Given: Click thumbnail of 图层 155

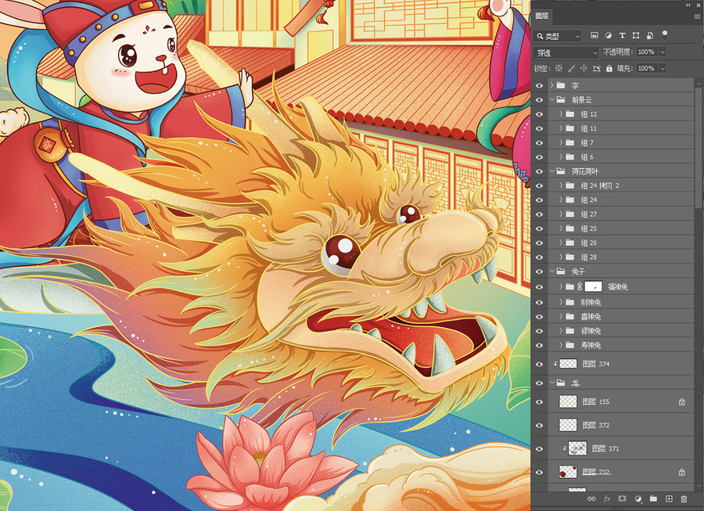Looking at the screenshot, I should [x=568, y=402].
